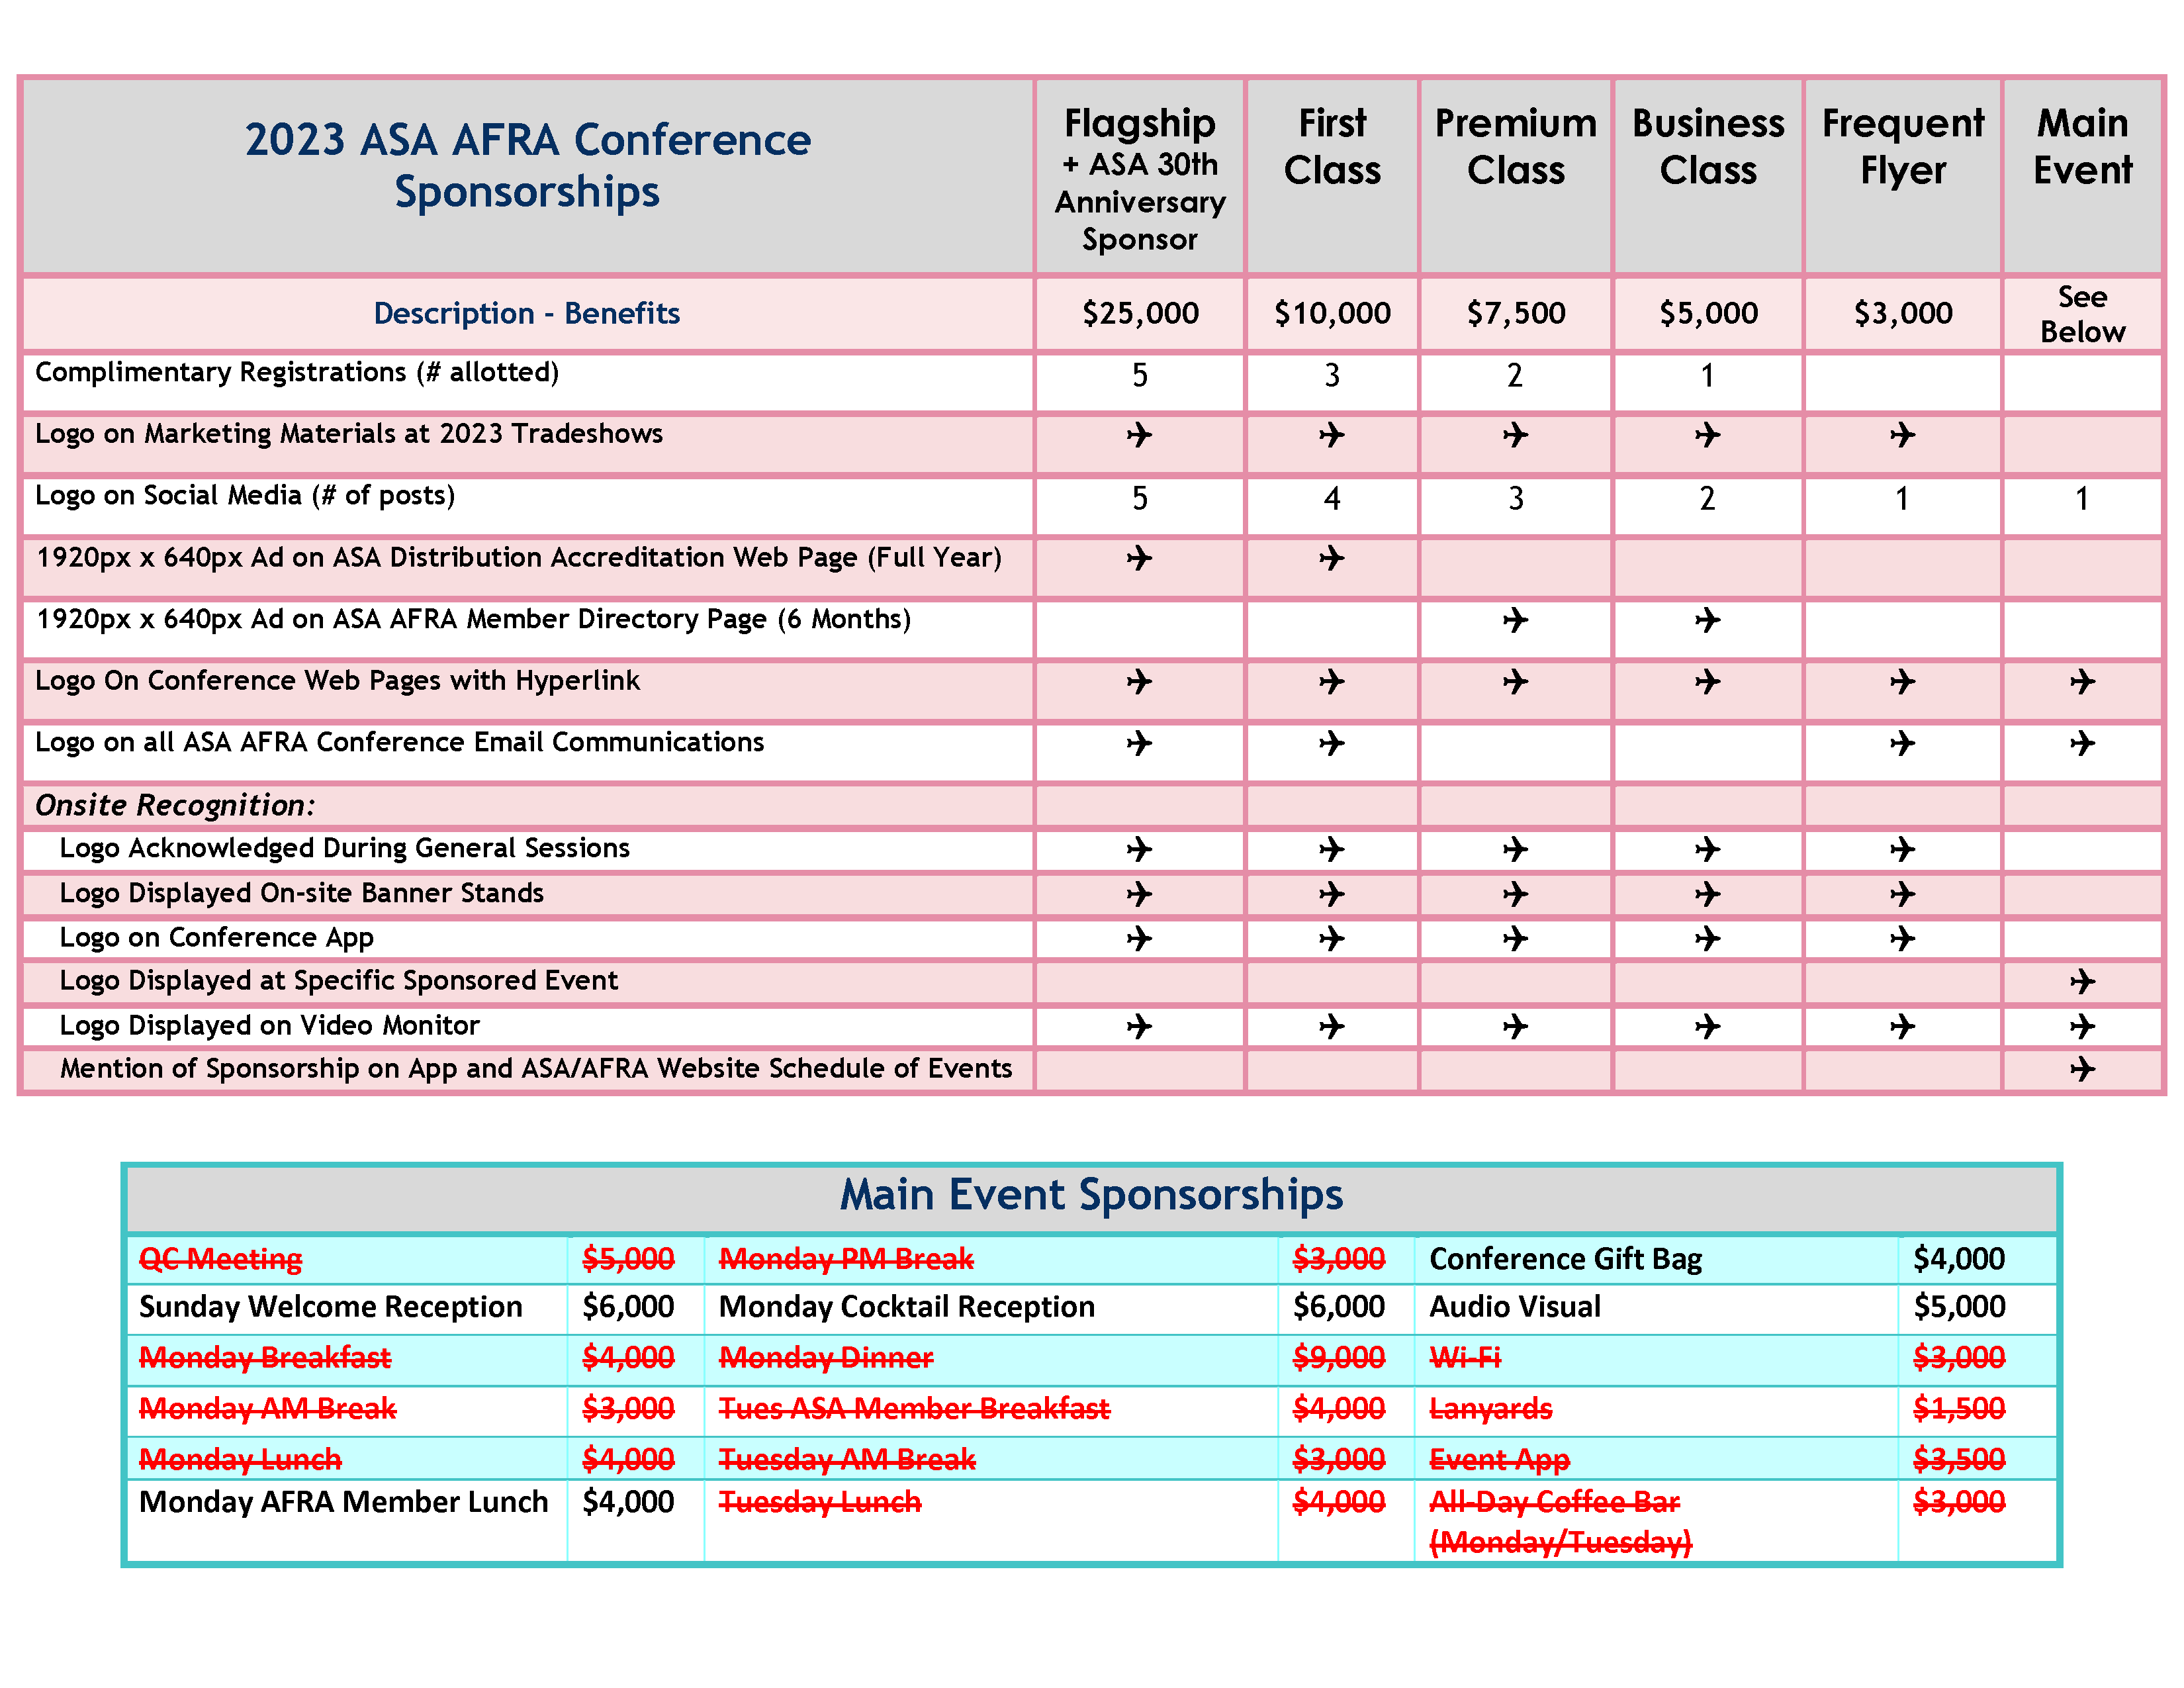Click Frequent Flyer airplane in Conference App row
The height and width of the screenshot is (1688, 2184).
click(x=1902, y=938)
